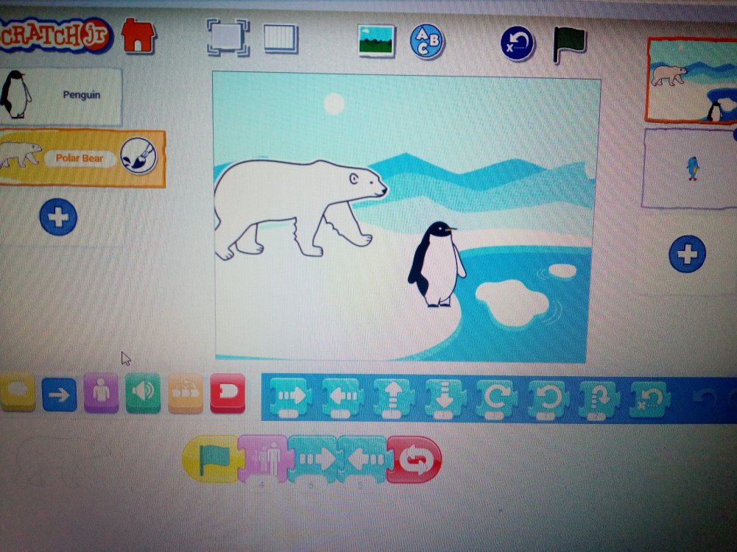Tap the Move Left block in script
Image resolution: width=737 pixels, height=552 pixels.
(364, 460)
